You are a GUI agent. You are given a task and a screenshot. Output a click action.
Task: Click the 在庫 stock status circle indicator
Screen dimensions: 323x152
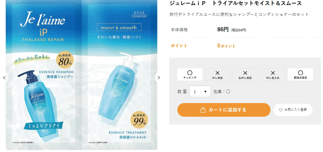pos(228,92)
